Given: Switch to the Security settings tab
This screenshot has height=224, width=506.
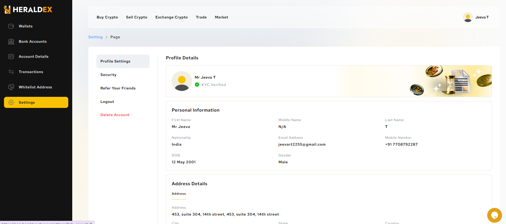Looking at the screenshot, I should (x=108, y=75).
